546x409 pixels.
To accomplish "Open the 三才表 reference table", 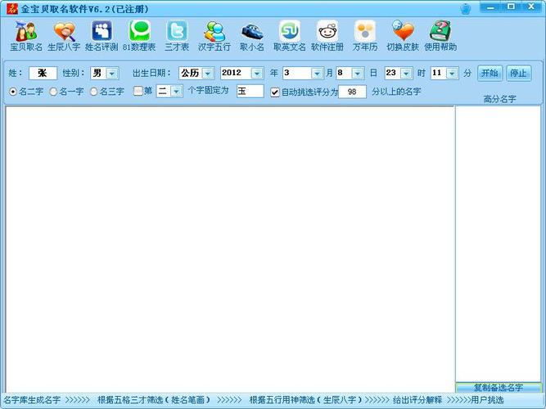I will pyautogui.click(x=177, y=35).
